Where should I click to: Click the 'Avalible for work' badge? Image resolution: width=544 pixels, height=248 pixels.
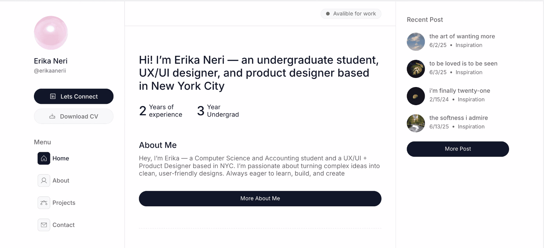tap(351, 13)
